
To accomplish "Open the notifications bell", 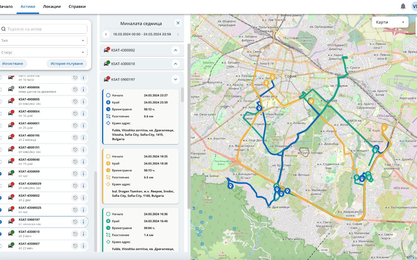I will (403, 6).
